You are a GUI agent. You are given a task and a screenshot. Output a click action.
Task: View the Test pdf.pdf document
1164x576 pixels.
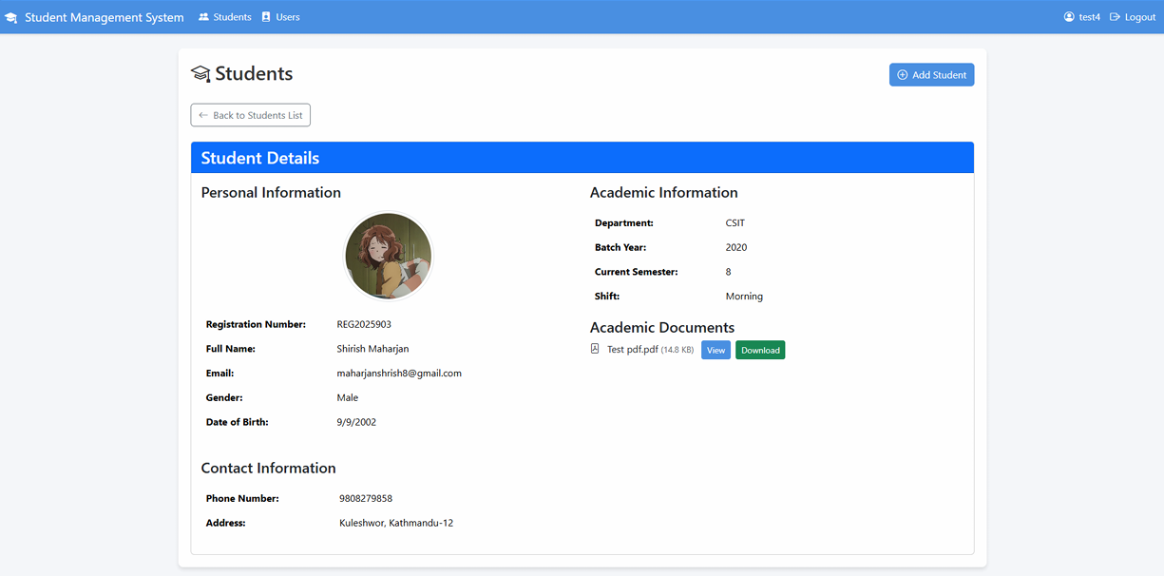(716, 350)
